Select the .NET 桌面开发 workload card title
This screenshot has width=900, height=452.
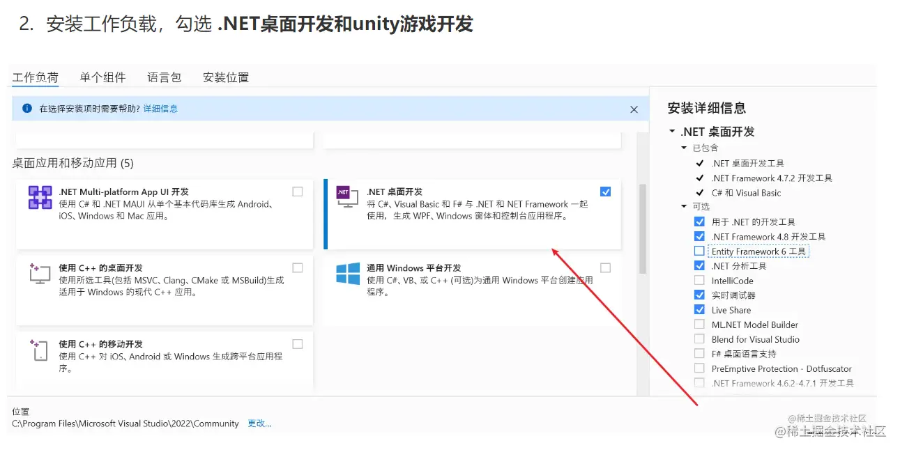tap(395, 192)
